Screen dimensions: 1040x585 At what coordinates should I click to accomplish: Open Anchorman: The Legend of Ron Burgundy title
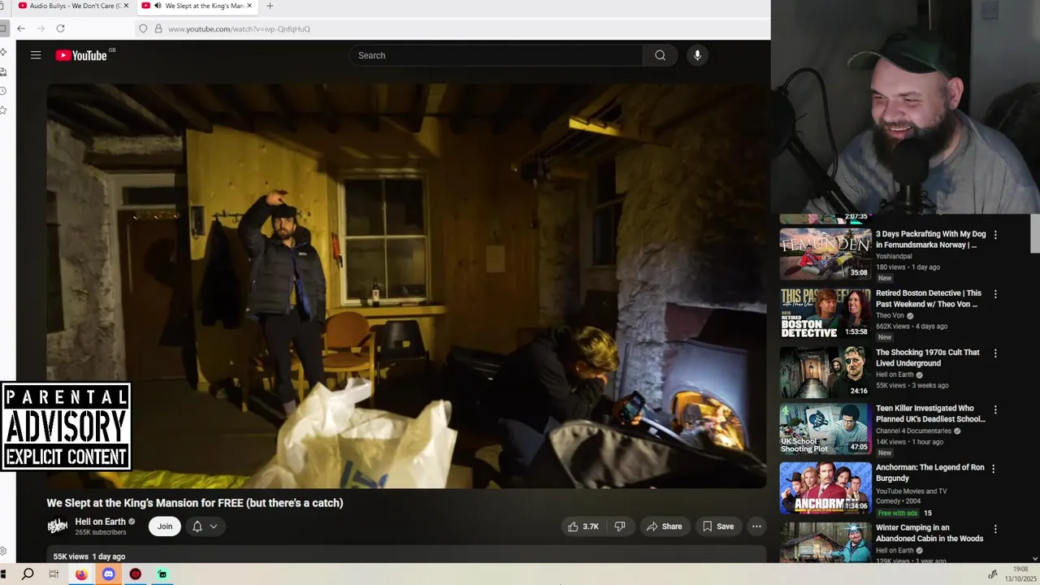pyautogui.click(x=929, y=473)
